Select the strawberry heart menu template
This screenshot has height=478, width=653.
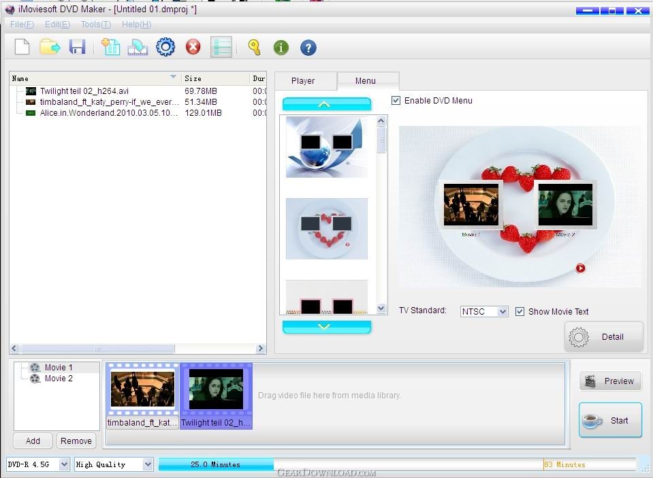coord(327,229)
